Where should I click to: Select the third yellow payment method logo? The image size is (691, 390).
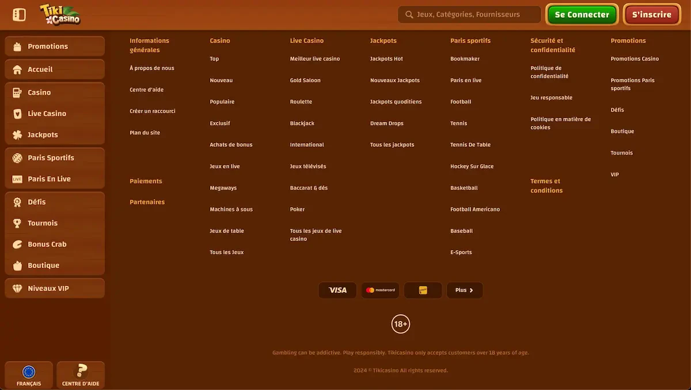coord(423,290)
